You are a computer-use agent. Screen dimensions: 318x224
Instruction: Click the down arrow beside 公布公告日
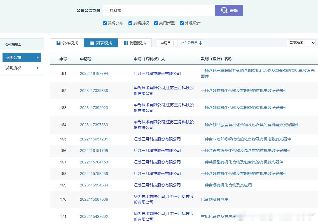[x=200, y=43]
